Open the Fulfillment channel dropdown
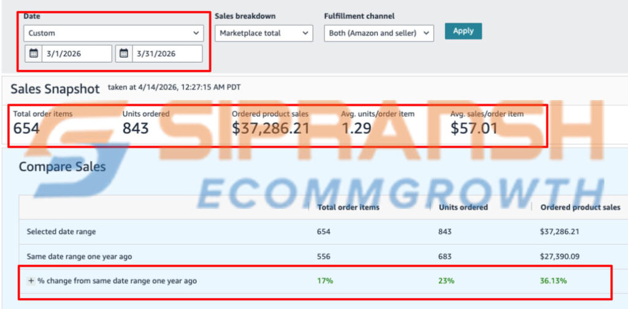Viewport: 628px width, 309px height. click(x=379, y=33)
